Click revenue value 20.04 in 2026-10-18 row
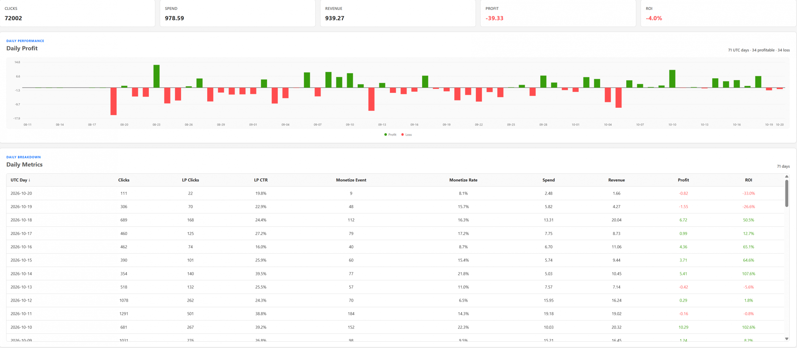The image size is (797, 348). pyautogui.click(x=616, y=220)
